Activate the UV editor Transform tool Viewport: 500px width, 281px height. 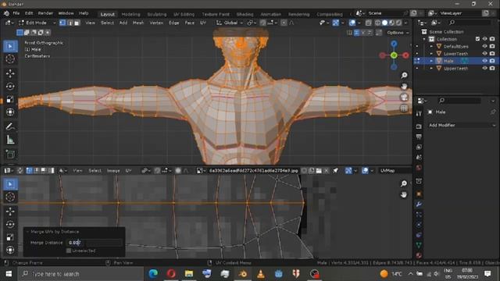point(10,250)
